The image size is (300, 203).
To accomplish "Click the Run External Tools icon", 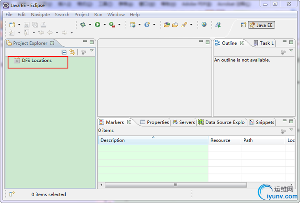I will click(x=112, y=25).
